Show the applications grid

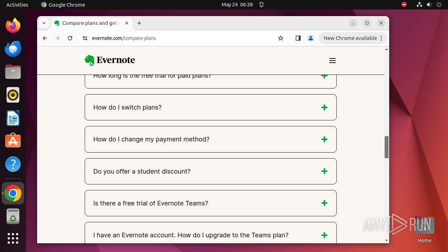13,238
